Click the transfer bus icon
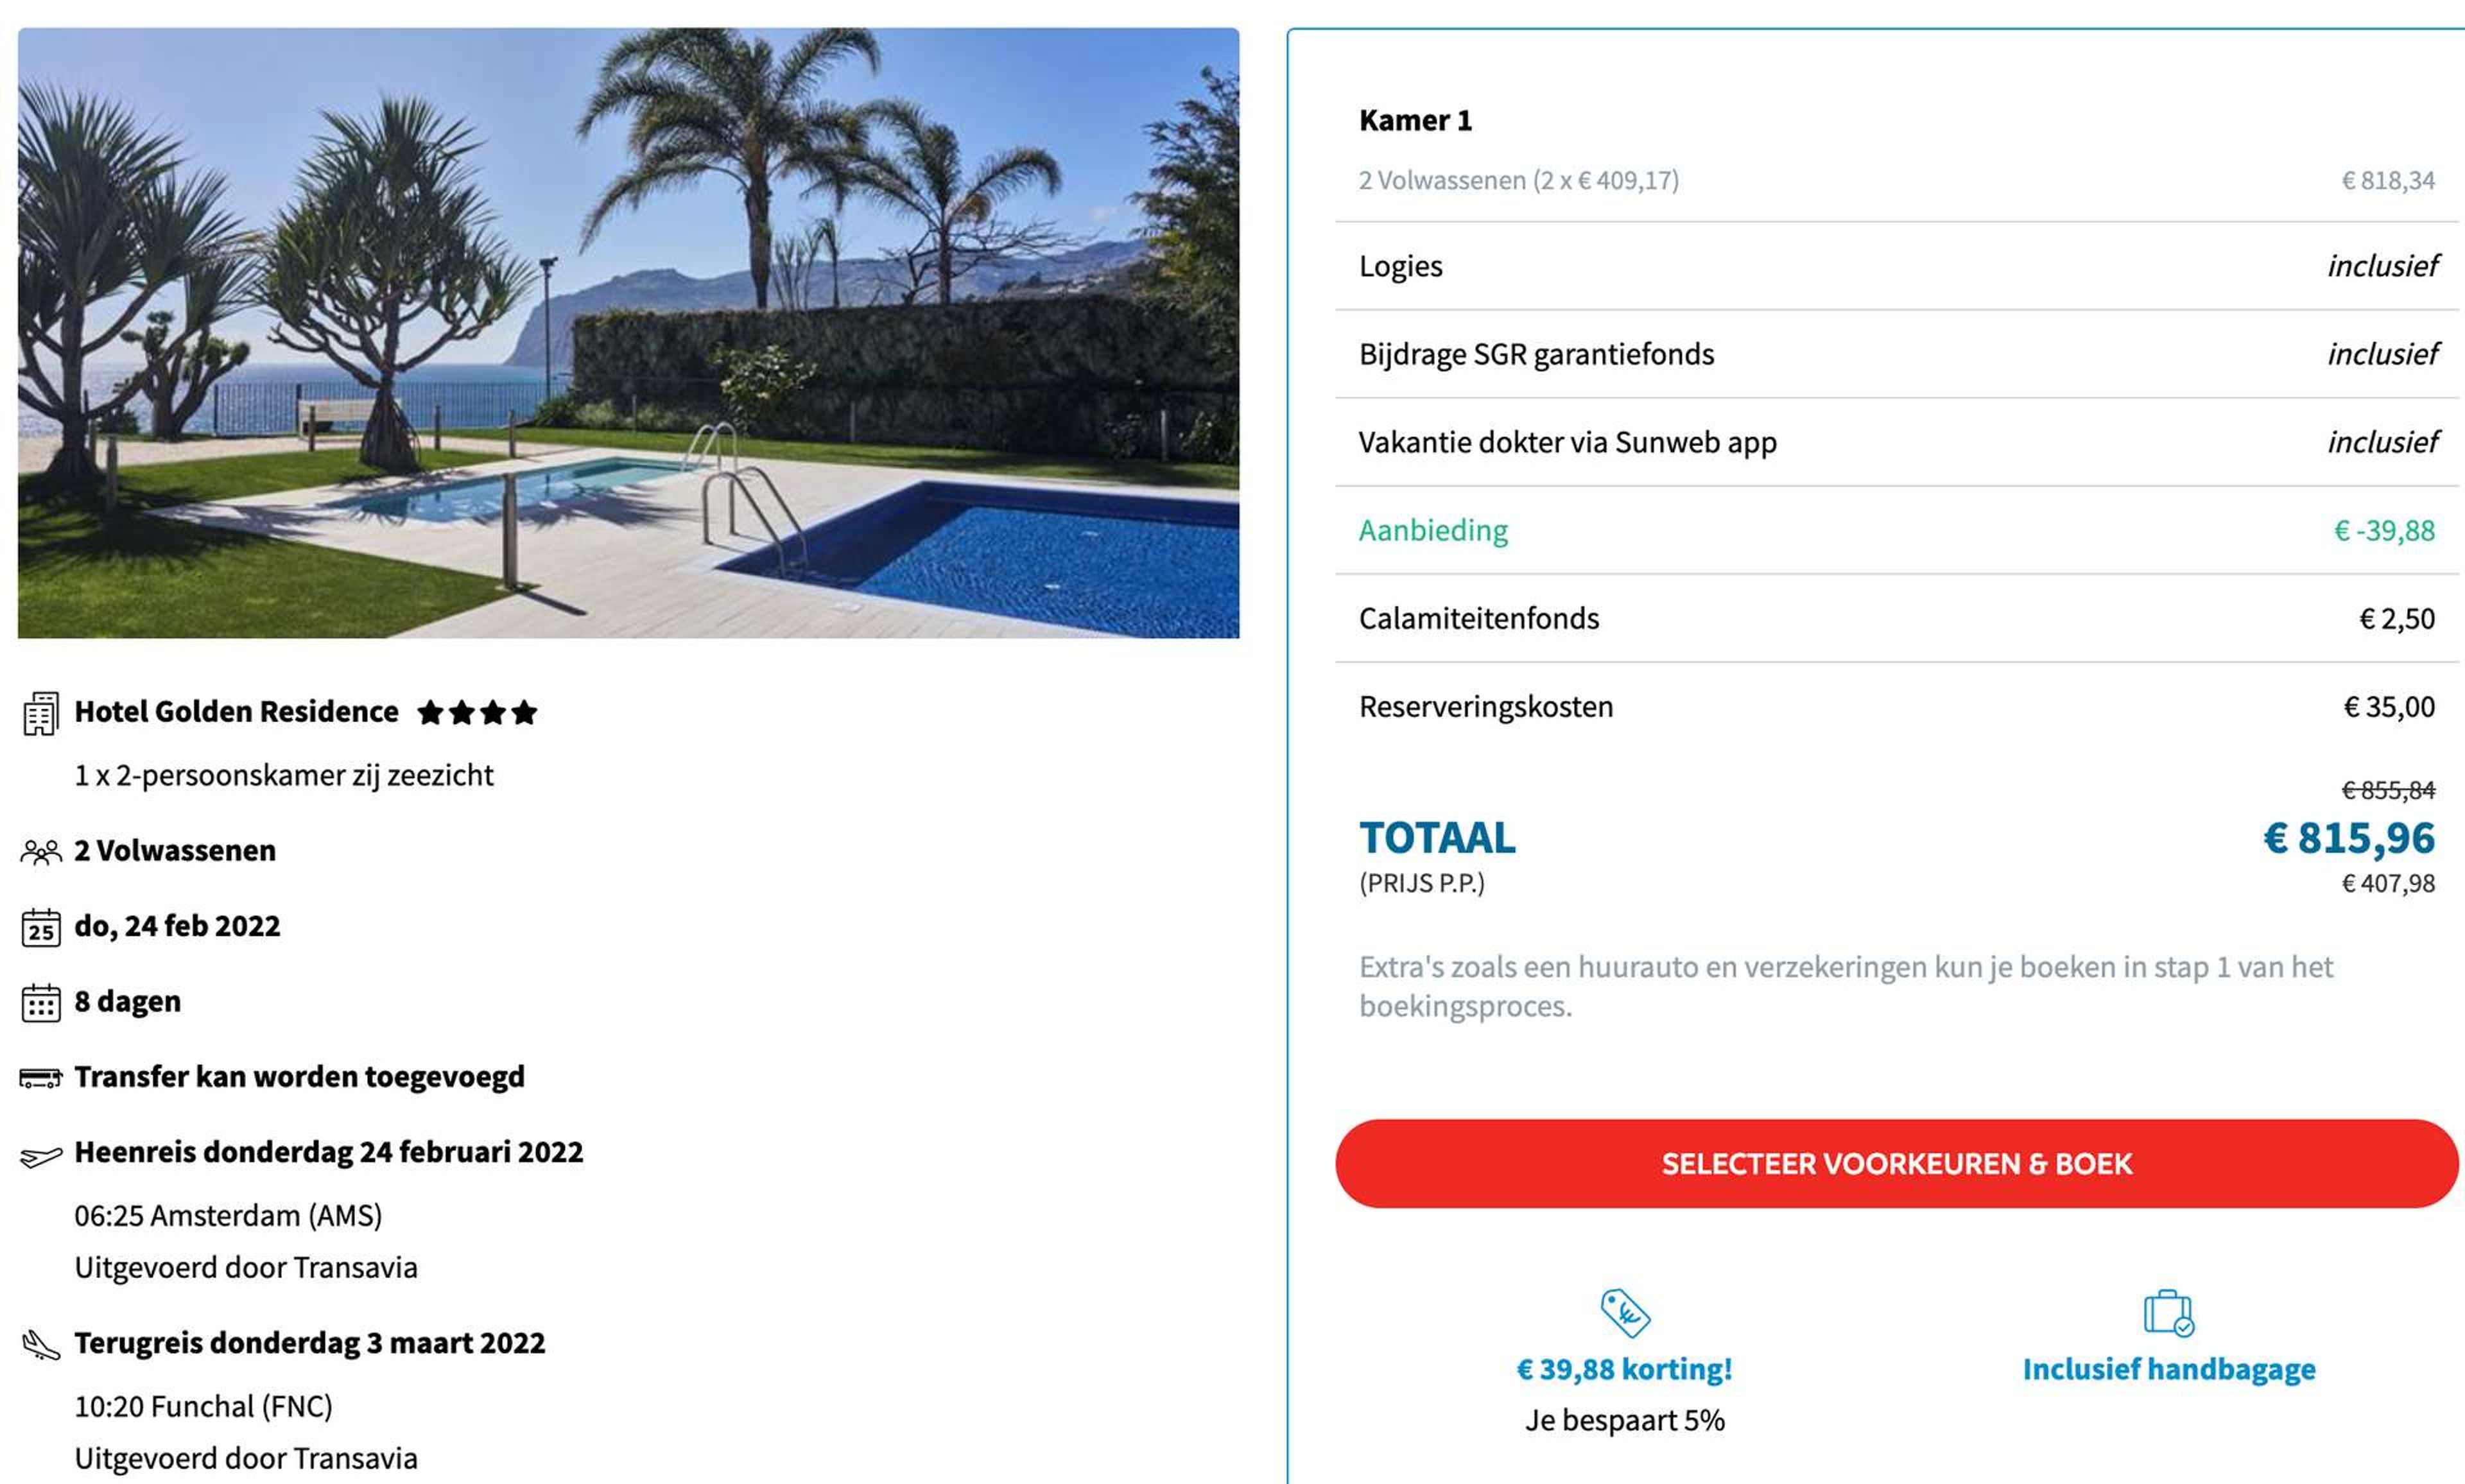The image size is (2465, 1484). point(41,1078)
